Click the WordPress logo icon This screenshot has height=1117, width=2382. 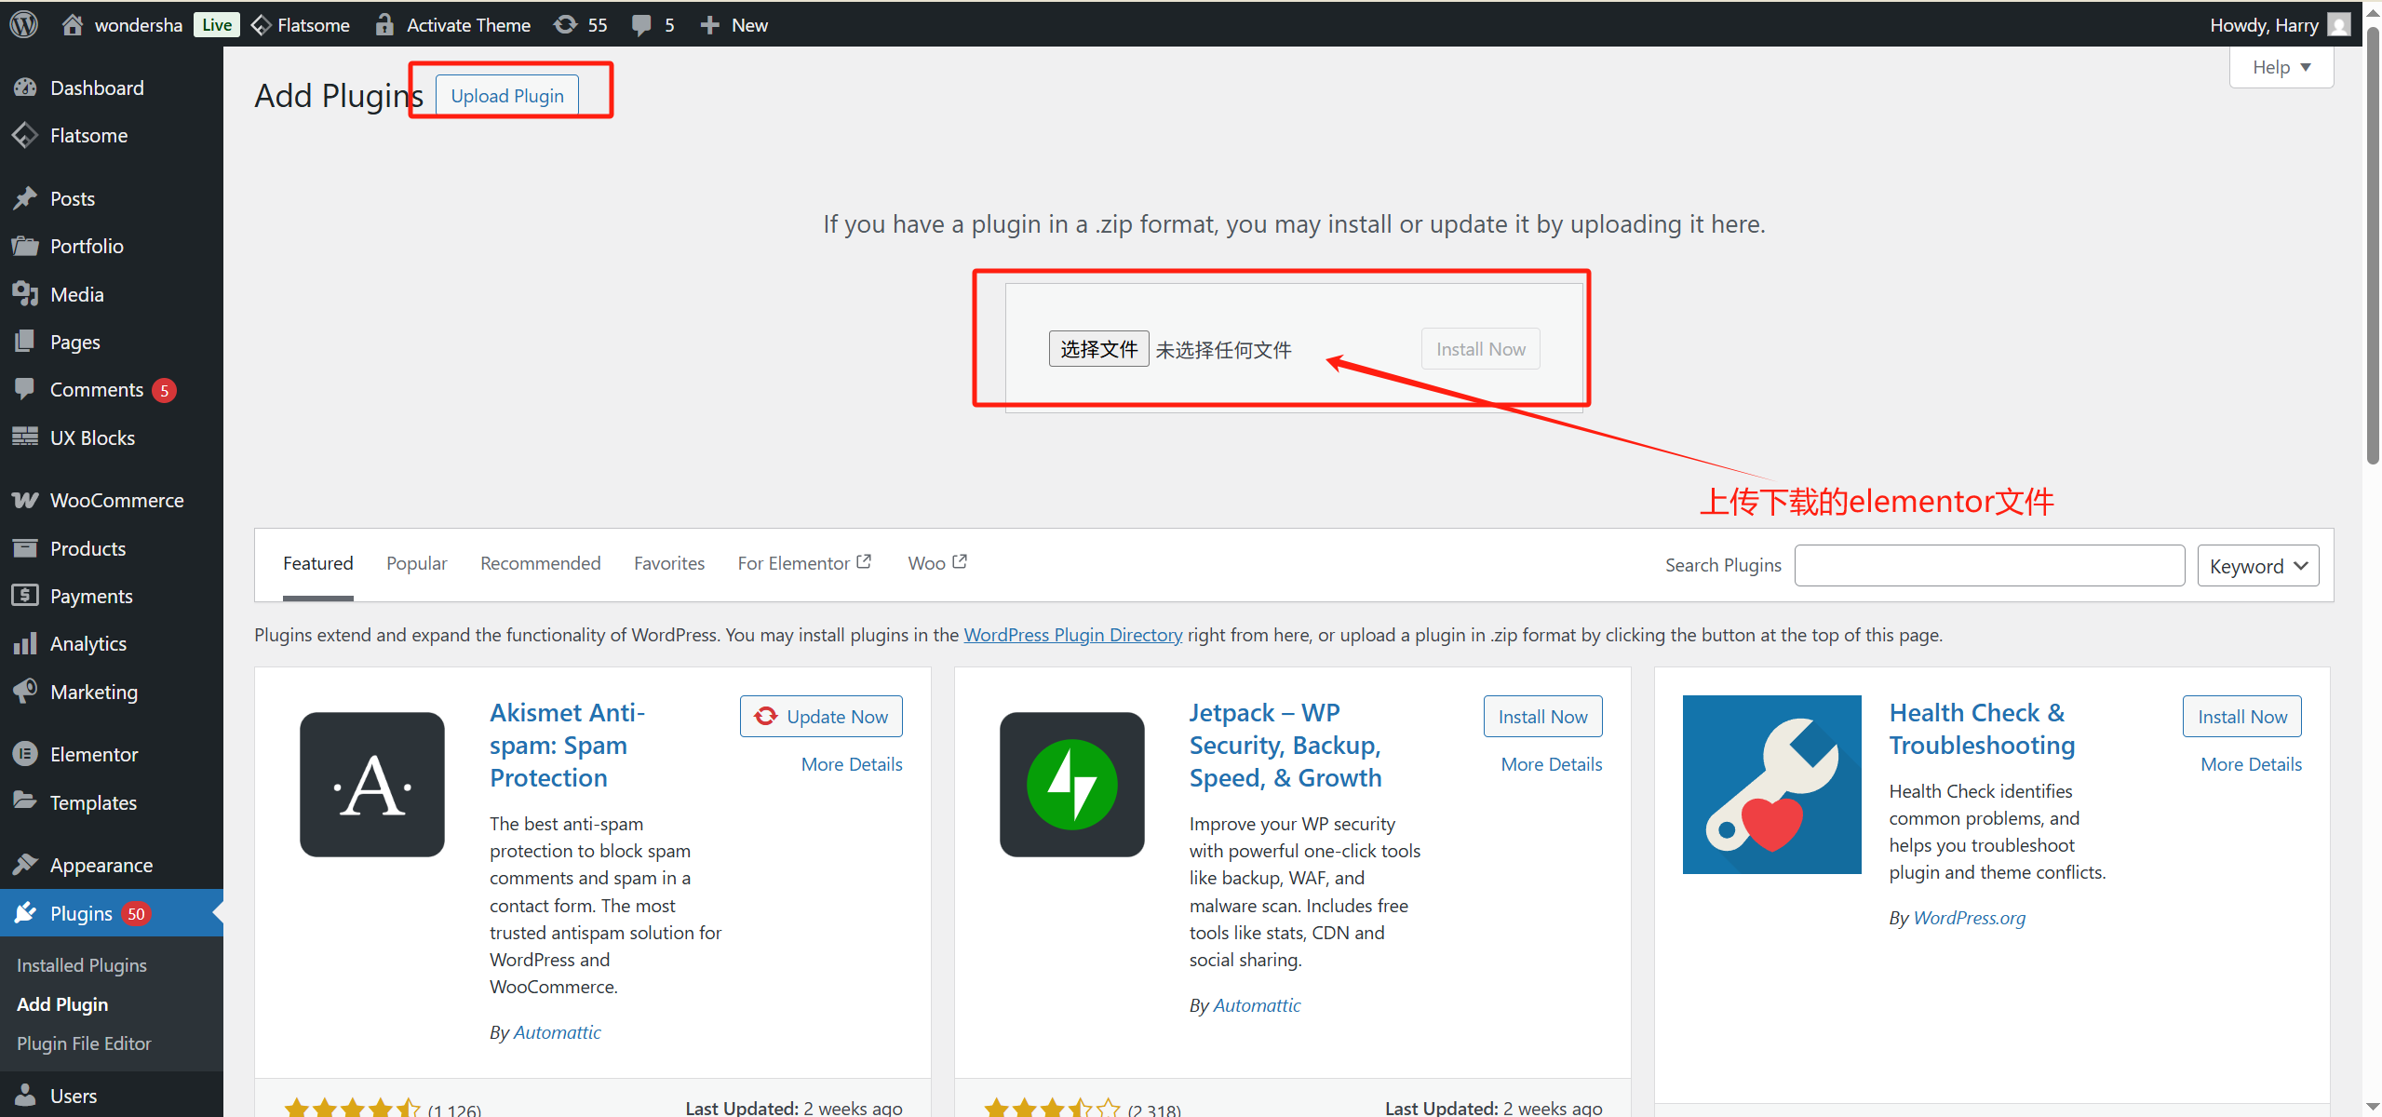pyautogui.click(x=24, y=24)
